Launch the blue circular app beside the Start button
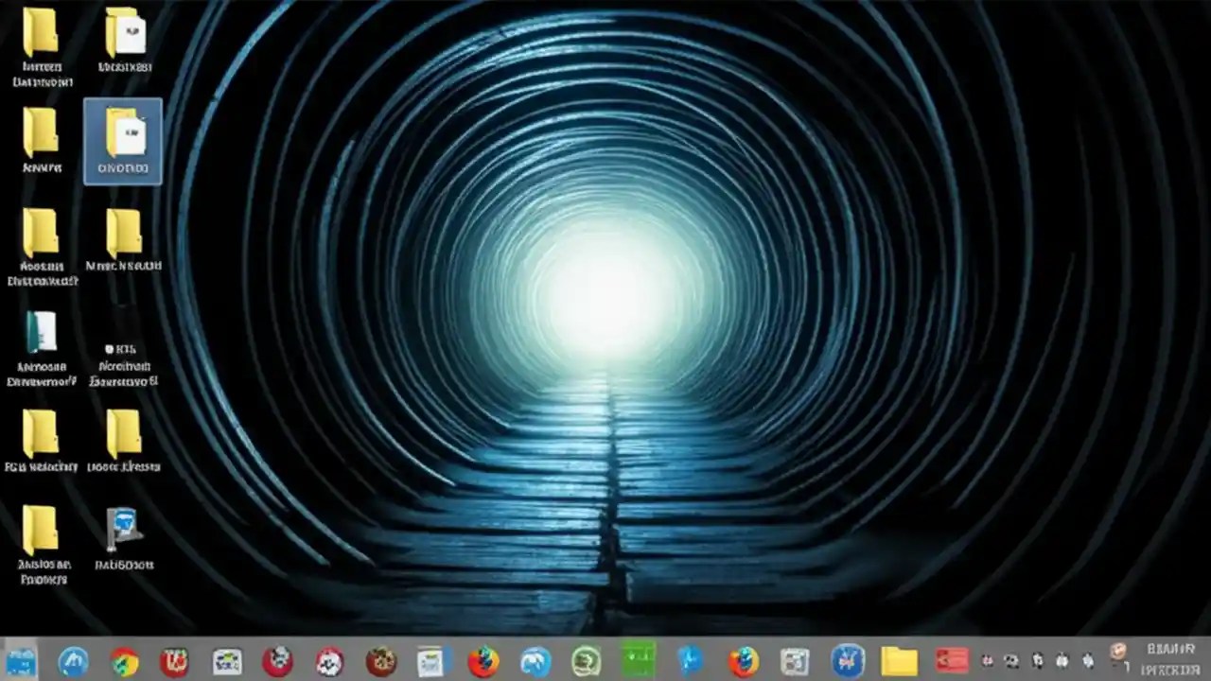 point(74,660)
